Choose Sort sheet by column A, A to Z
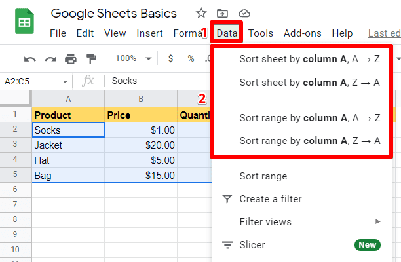Screen dimensions: 401x262 coord(309,59)
